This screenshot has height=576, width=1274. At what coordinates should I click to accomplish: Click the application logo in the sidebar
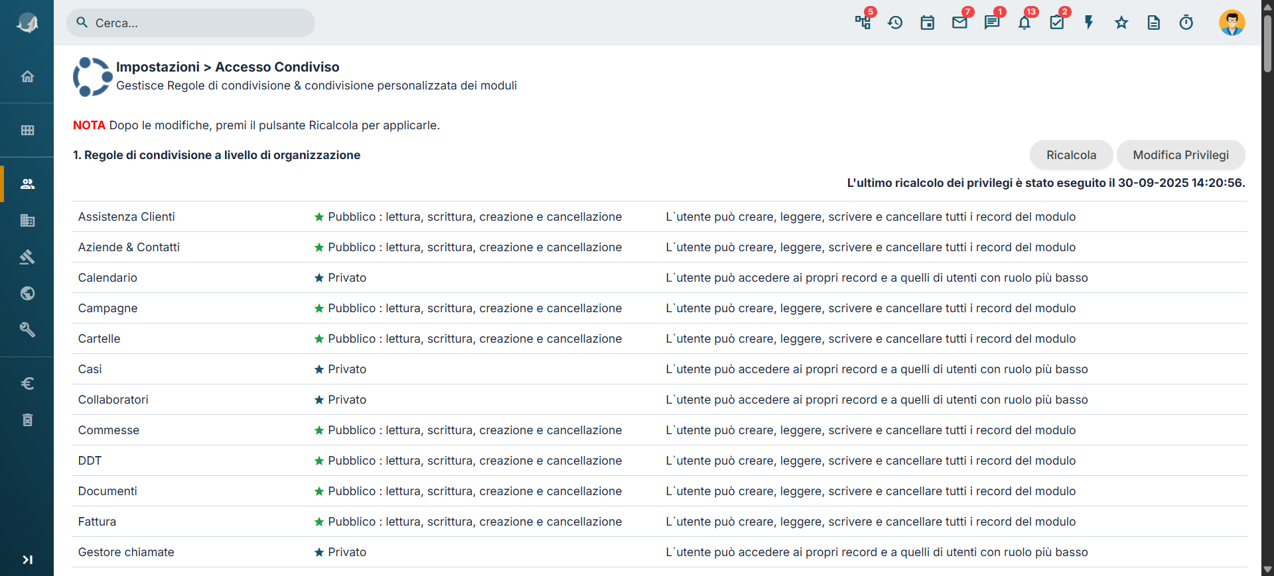tap(27, 23)
